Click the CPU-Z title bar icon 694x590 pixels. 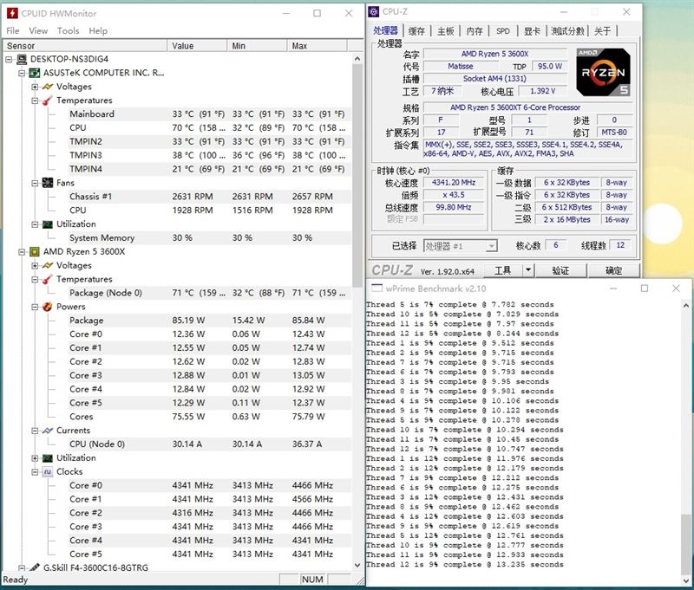click(374, 11)
